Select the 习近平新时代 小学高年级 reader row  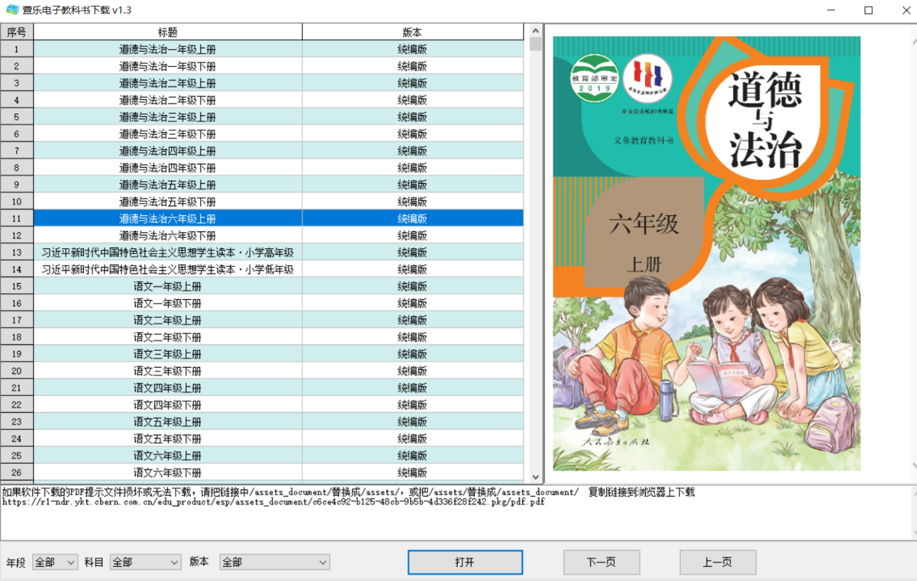coord(168,252)
